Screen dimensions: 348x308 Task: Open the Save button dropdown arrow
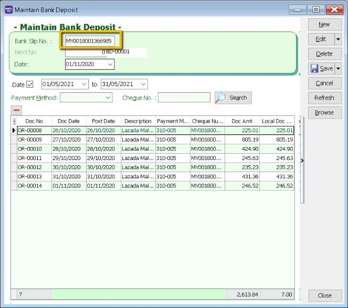click(x=338, y=69)
